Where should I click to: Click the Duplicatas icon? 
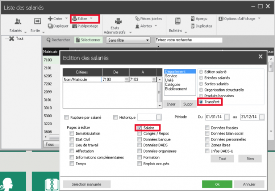pos(193,26)
